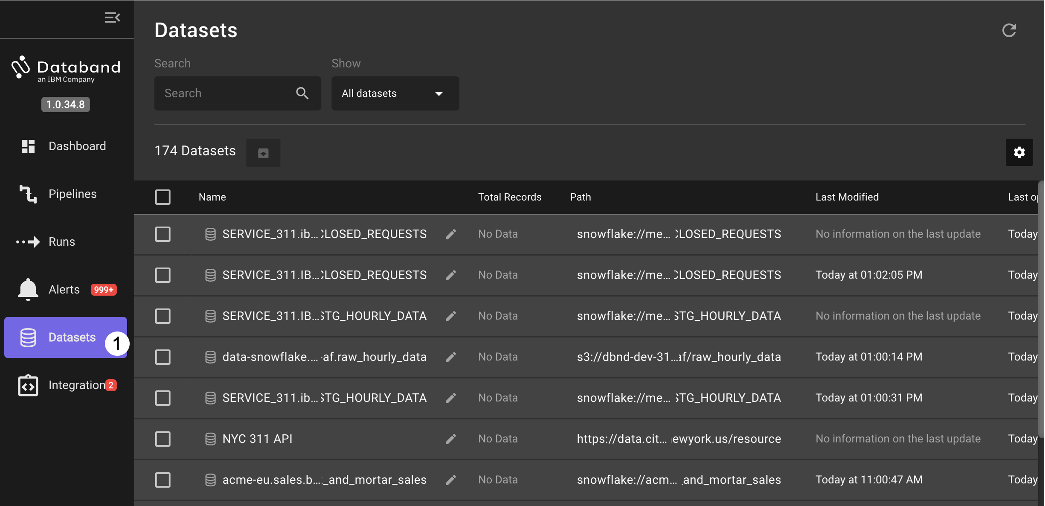The height and width of the screenshot is (506, 1045).
Task: Click the archive datasets icon button
Action: [x=263, y=153]
